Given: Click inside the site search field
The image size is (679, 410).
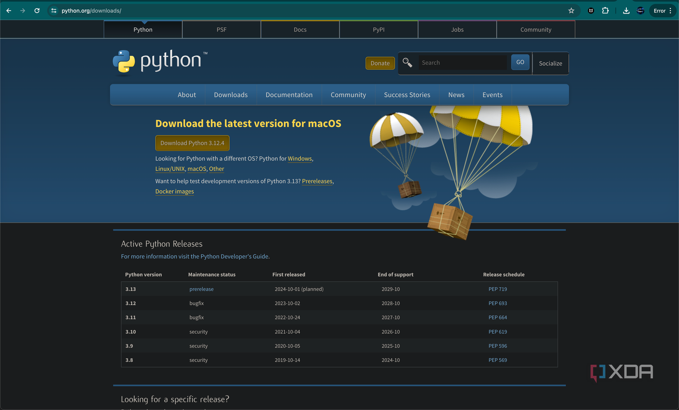Looking at the screenshot, I should [463, 62].
